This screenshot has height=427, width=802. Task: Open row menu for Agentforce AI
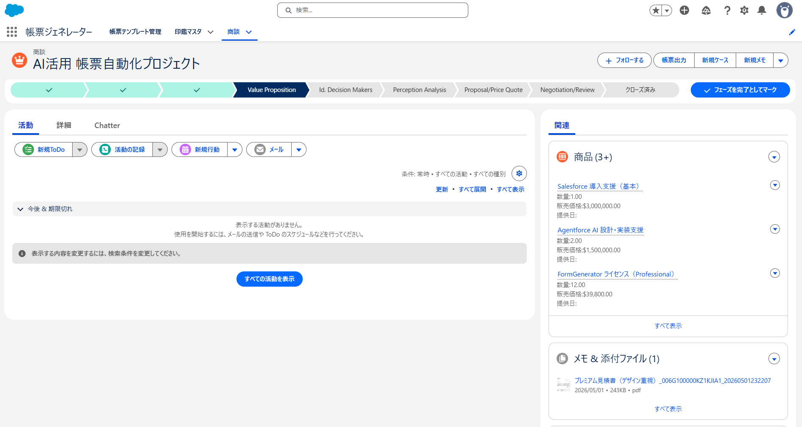pyautogui.click(x=775, y=229)
